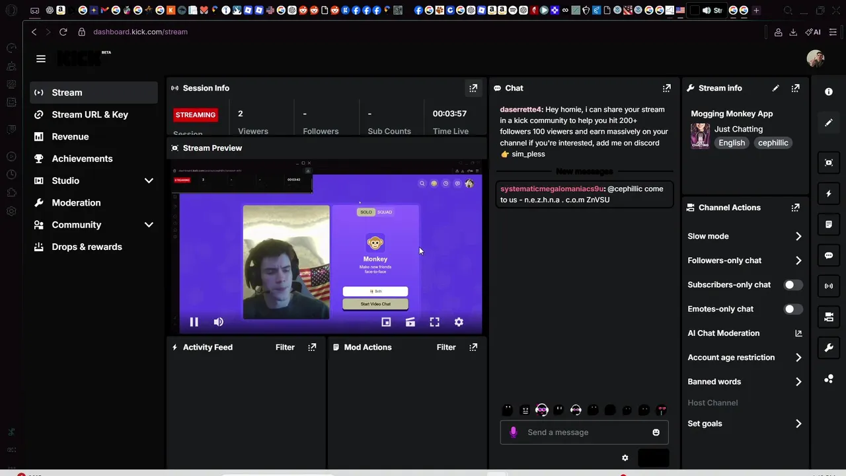Click the three-dots icon at right toolbar bottom
This screenshot has width=846, height=476.
829,379
